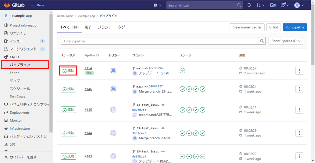The image size is (315, 163).
Task: Open the Menu hamburger button
Action: (x=37, y=5)
